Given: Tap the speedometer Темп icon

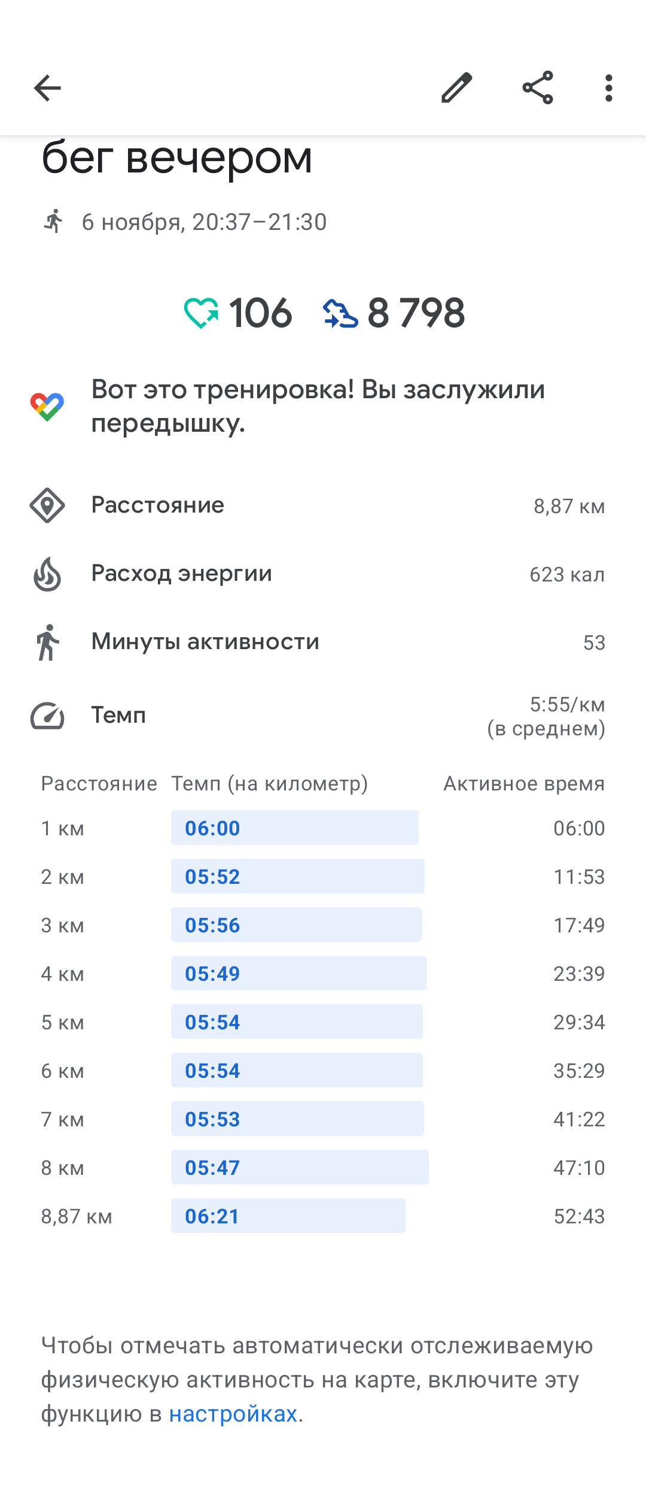Looking at the screenshot, I should pos(47,716).
